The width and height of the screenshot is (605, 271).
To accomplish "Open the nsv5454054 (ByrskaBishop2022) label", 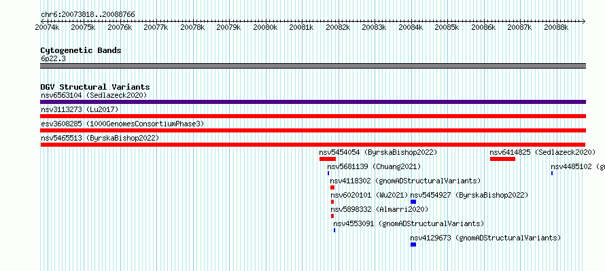I will pyautogui.click(x=378, y=152).
